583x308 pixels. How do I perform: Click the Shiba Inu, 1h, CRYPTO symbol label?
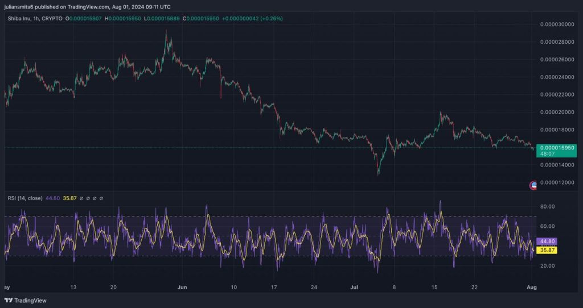(x=35, y=18)
